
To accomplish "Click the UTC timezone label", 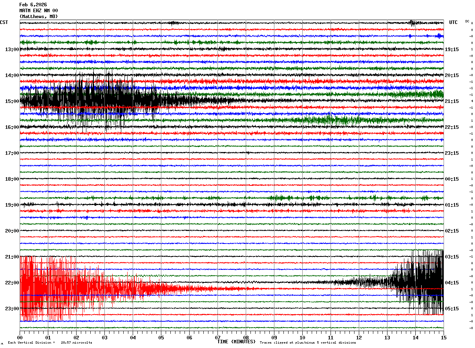I will (x=453, y=22).
